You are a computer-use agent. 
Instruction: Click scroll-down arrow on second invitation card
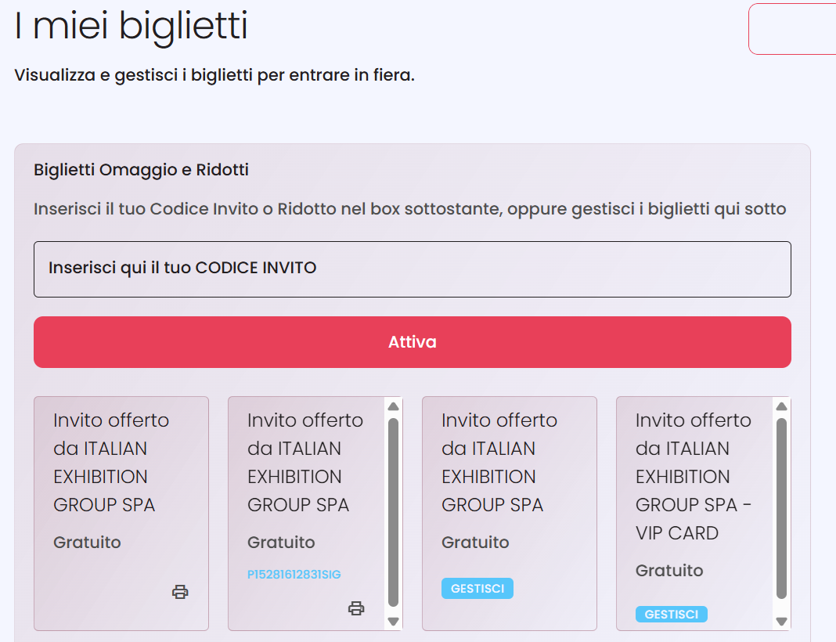394,621
